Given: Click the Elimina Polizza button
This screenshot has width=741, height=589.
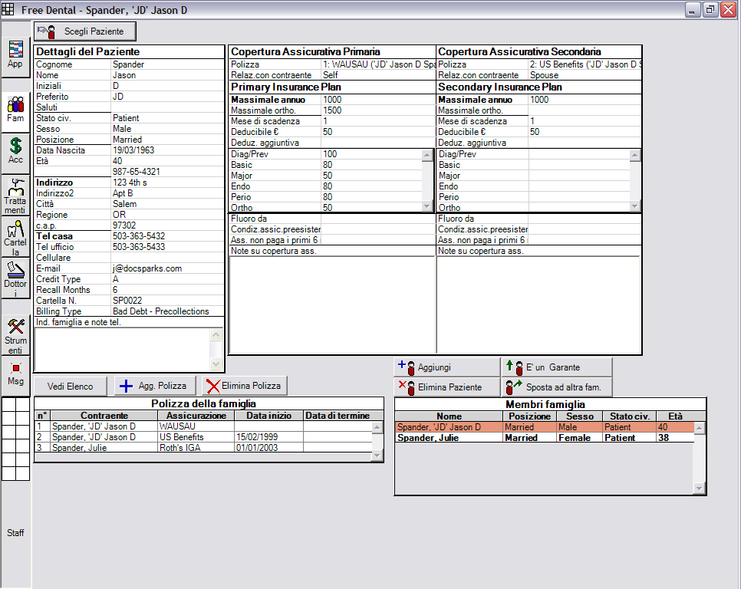Looking at the screenshot, I should pyautogui.click(x=245, y=387).
